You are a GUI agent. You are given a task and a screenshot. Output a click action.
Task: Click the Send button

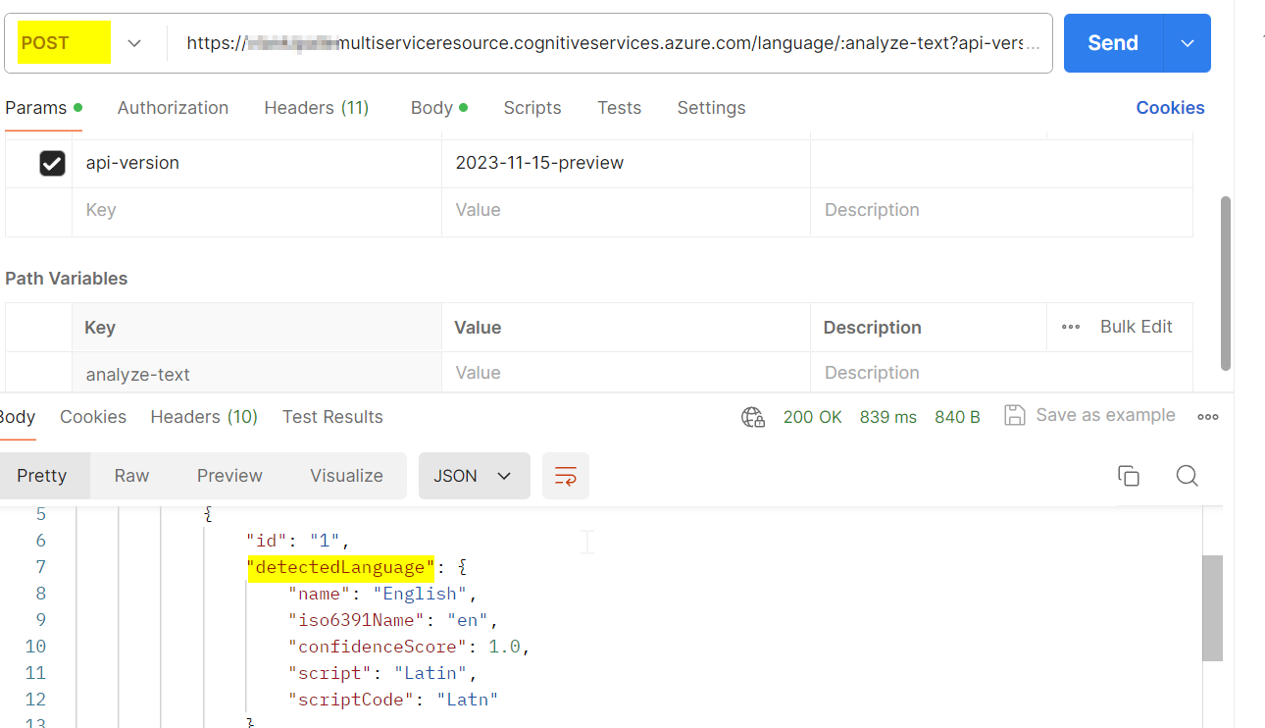[1113, 43]
